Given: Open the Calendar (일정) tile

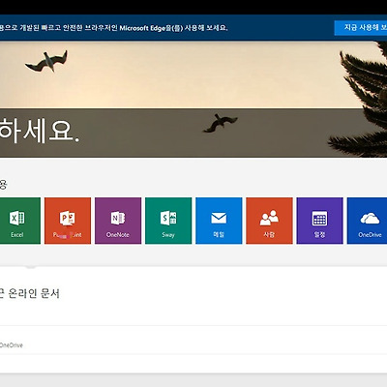Looking at the screenshot, I should 319,221.
